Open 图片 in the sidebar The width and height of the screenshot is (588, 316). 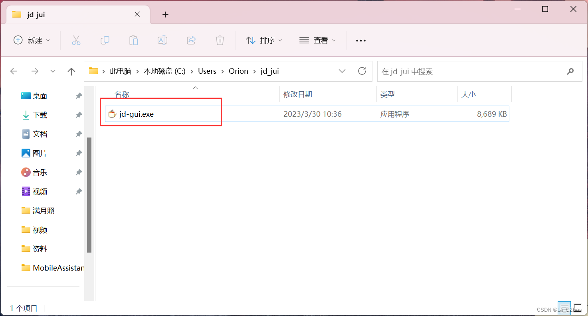click(40, 153)
